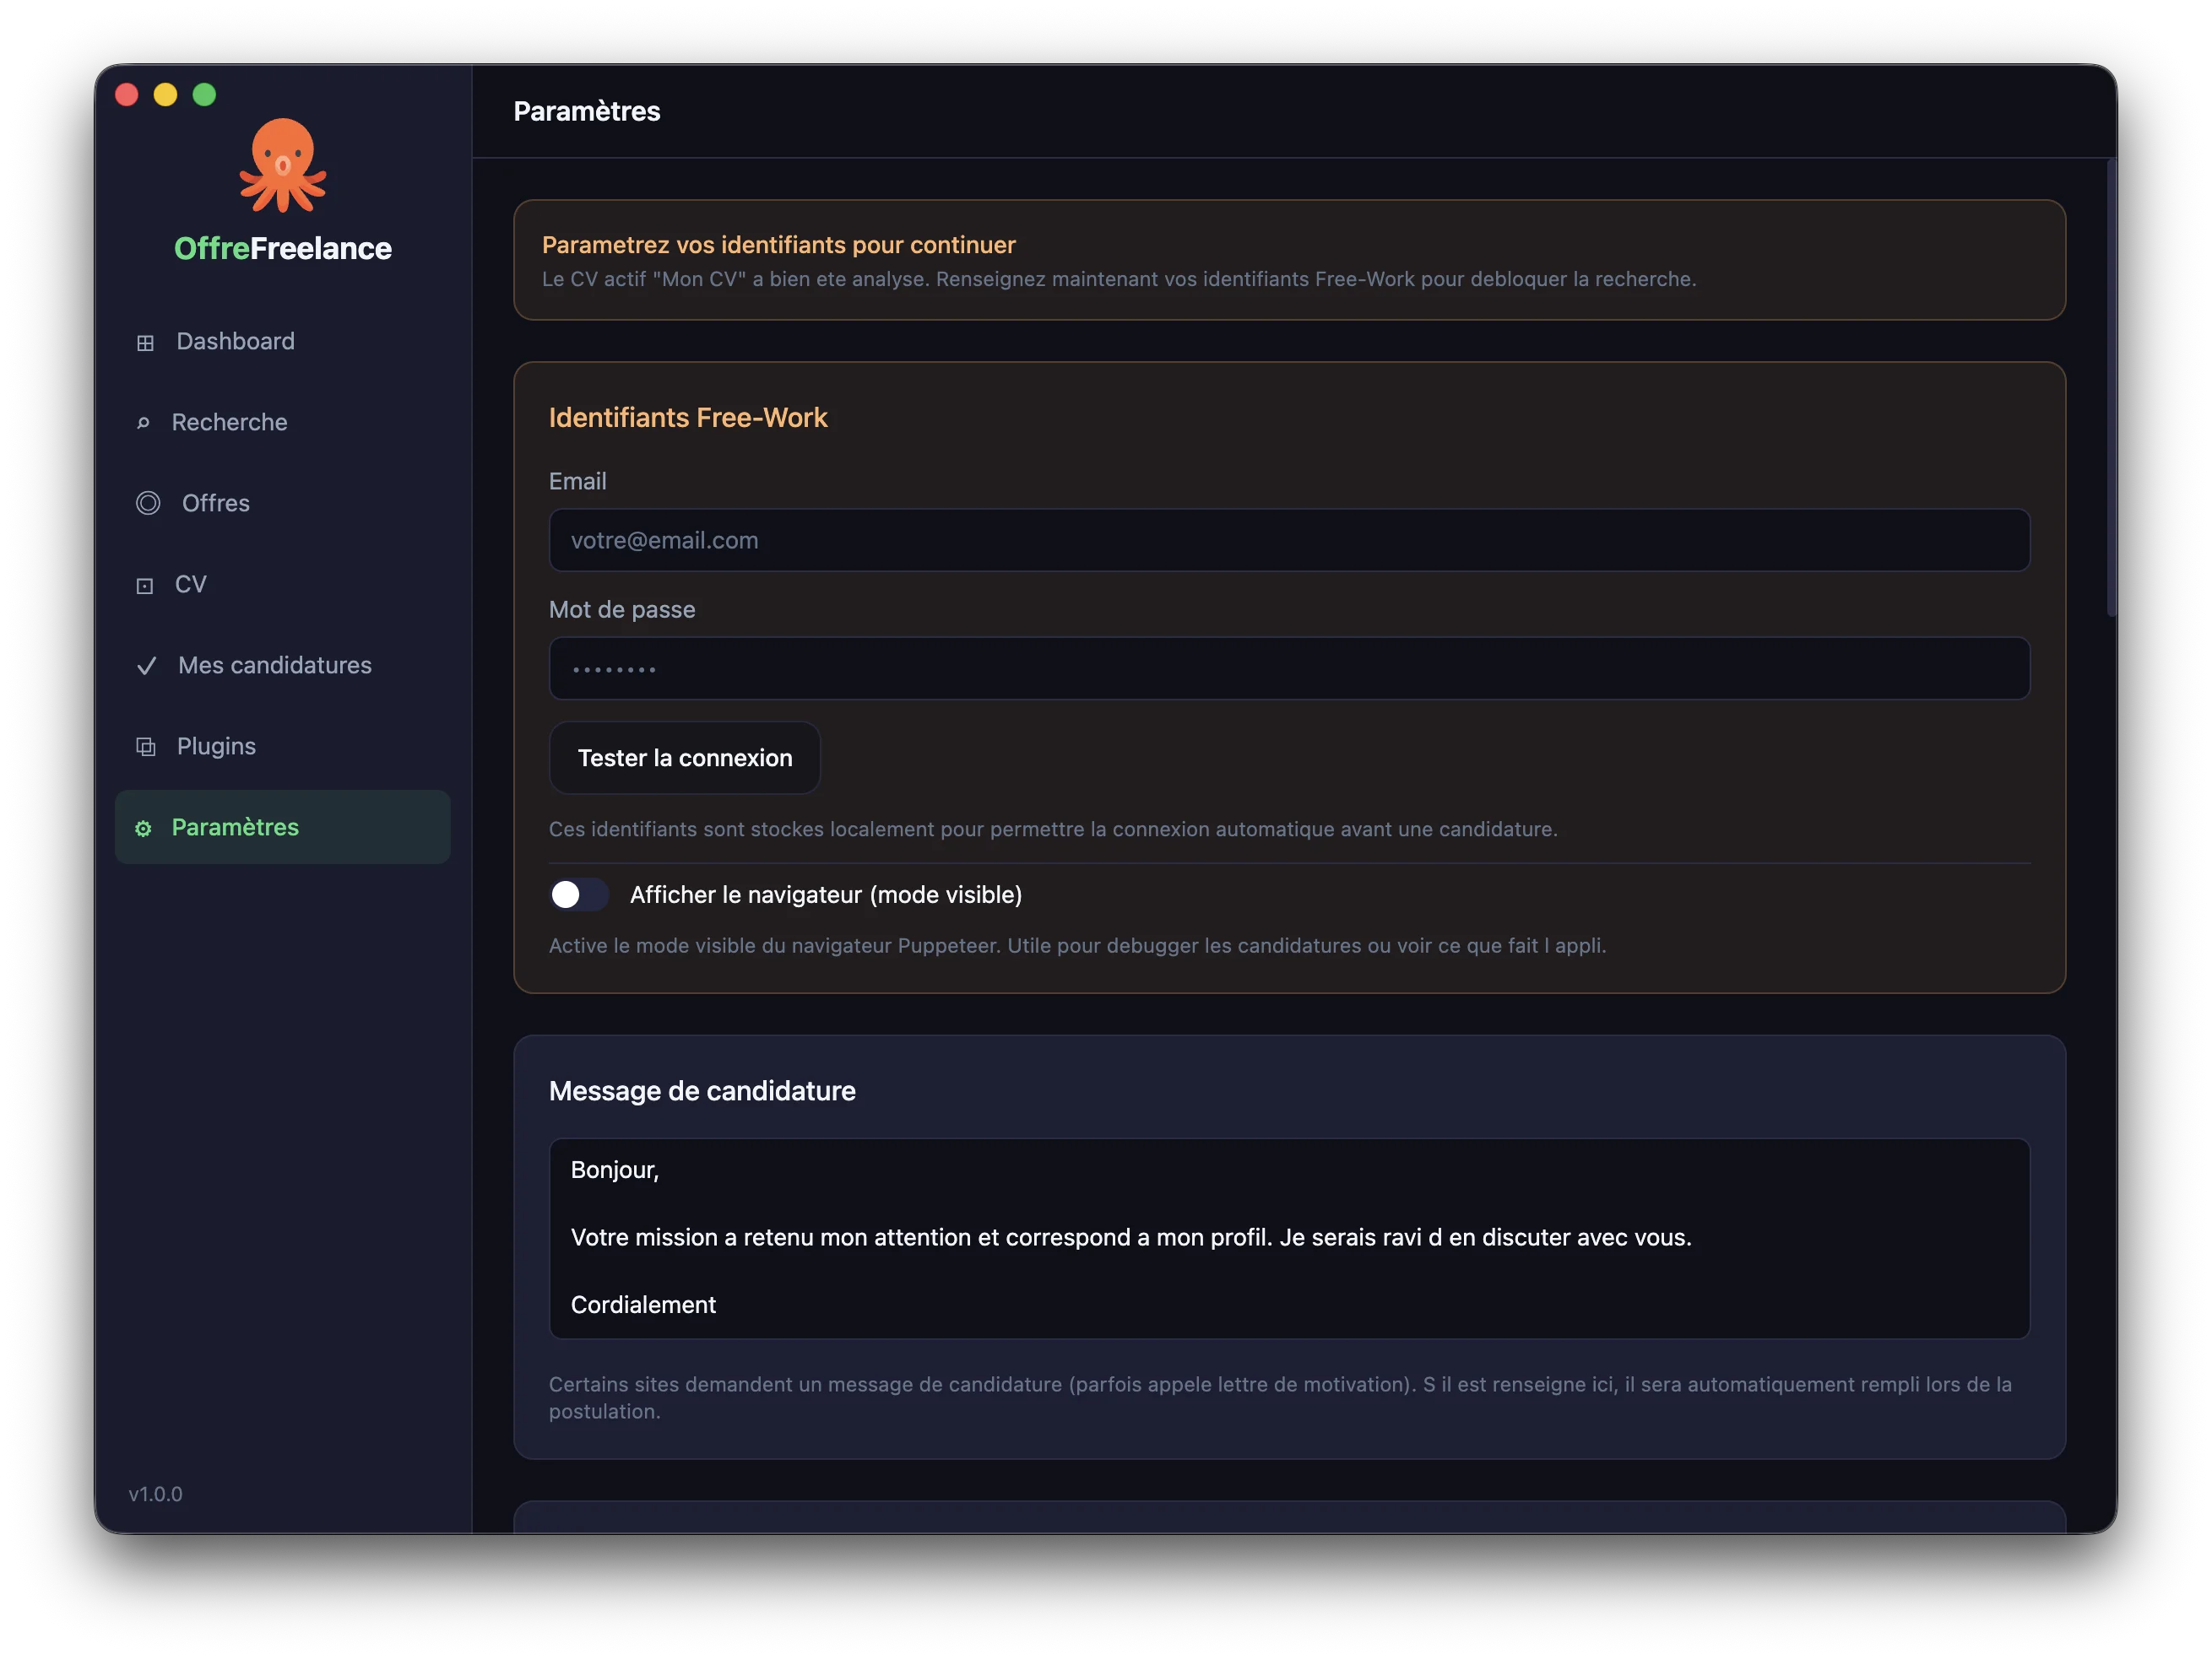2212x1659 pixels.
Task: Focus the Email input field
Action: pos(1288,541)
